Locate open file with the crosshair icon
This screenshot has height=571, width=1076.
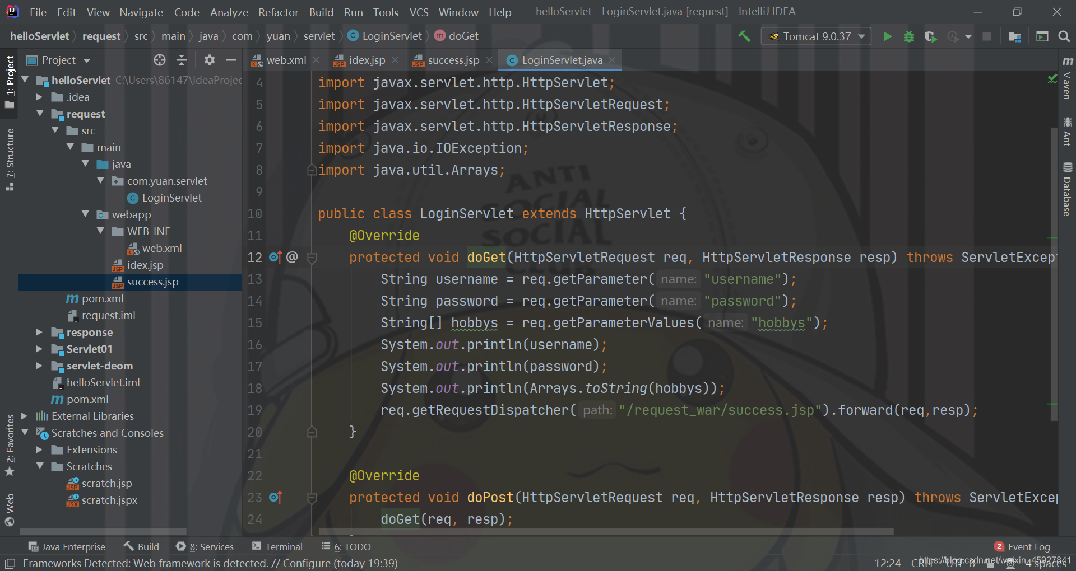coord(159,60)
